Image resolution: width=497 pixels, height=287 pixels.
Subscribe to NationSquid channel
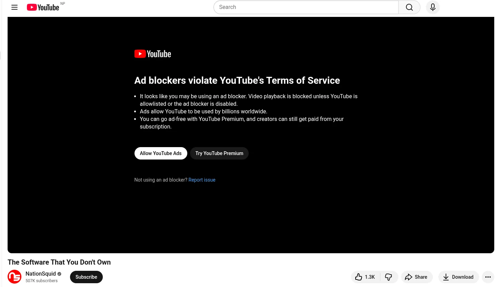pos(86,277)
